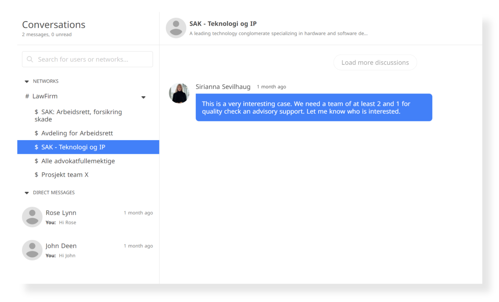Open the John Deen direct message

(x=87, y=250)
